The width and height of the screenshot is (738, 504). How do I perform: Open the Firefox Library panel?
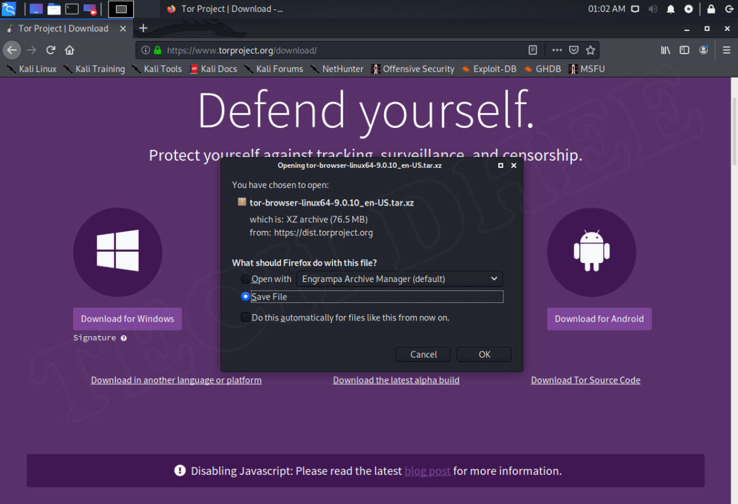coord(665,50)
